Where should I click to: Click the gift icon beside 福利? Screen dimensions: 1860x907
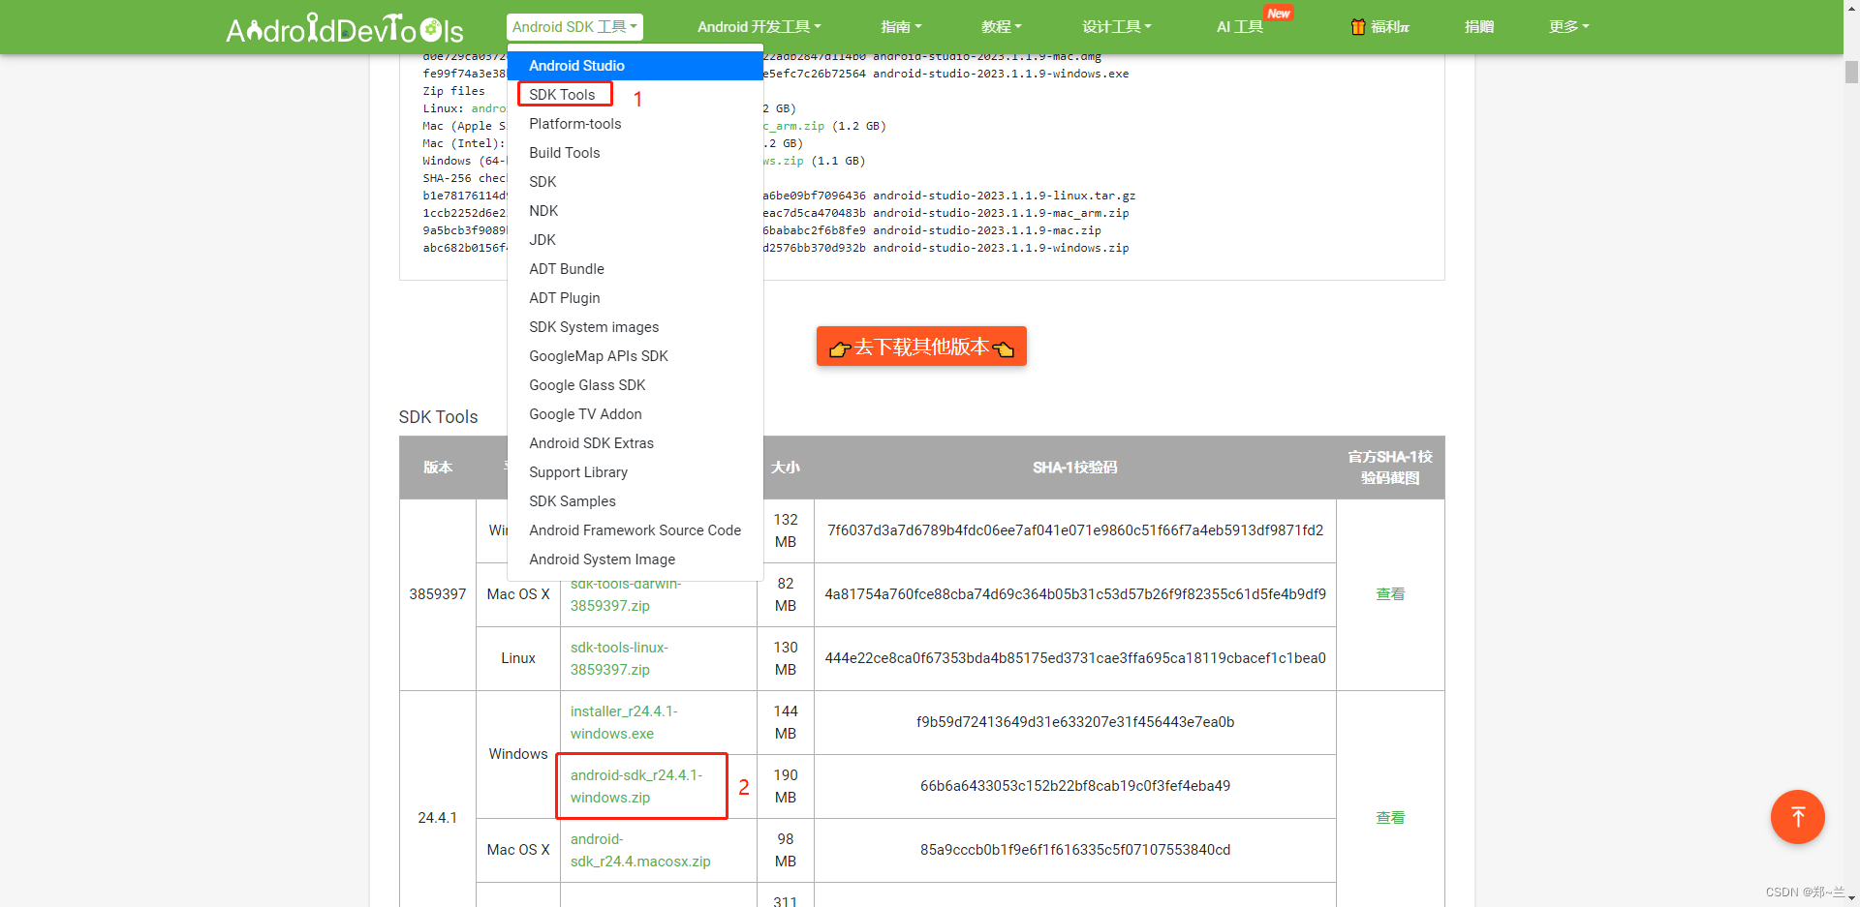(x=1357, y=27)
